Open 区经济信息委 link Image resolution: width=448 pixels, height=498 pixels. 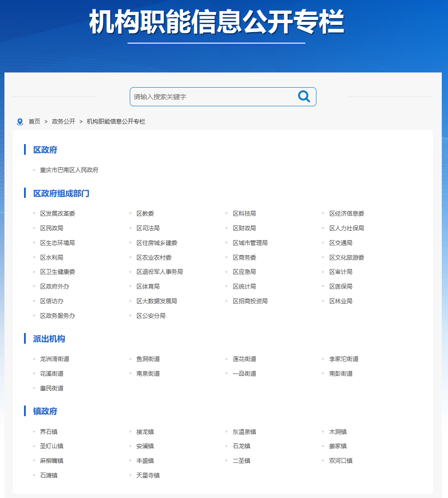coord(346,213)
